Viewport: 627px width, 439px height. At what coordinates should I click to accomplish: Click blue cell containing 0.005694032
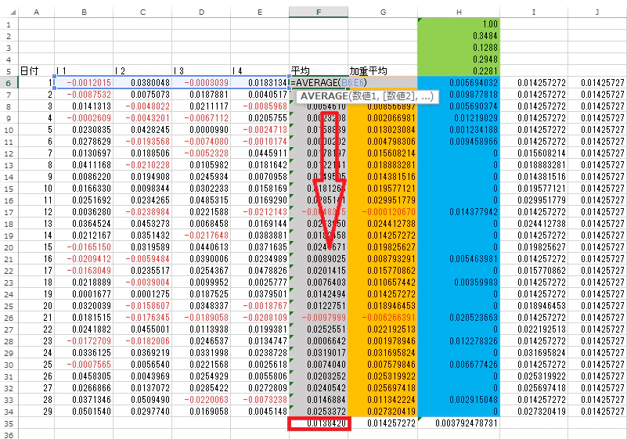click(x=459, y=83)
